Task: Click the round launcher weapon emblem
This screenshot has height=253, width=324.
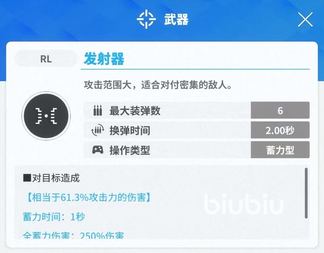Action: pyautogui.click(x=46, y=116)
